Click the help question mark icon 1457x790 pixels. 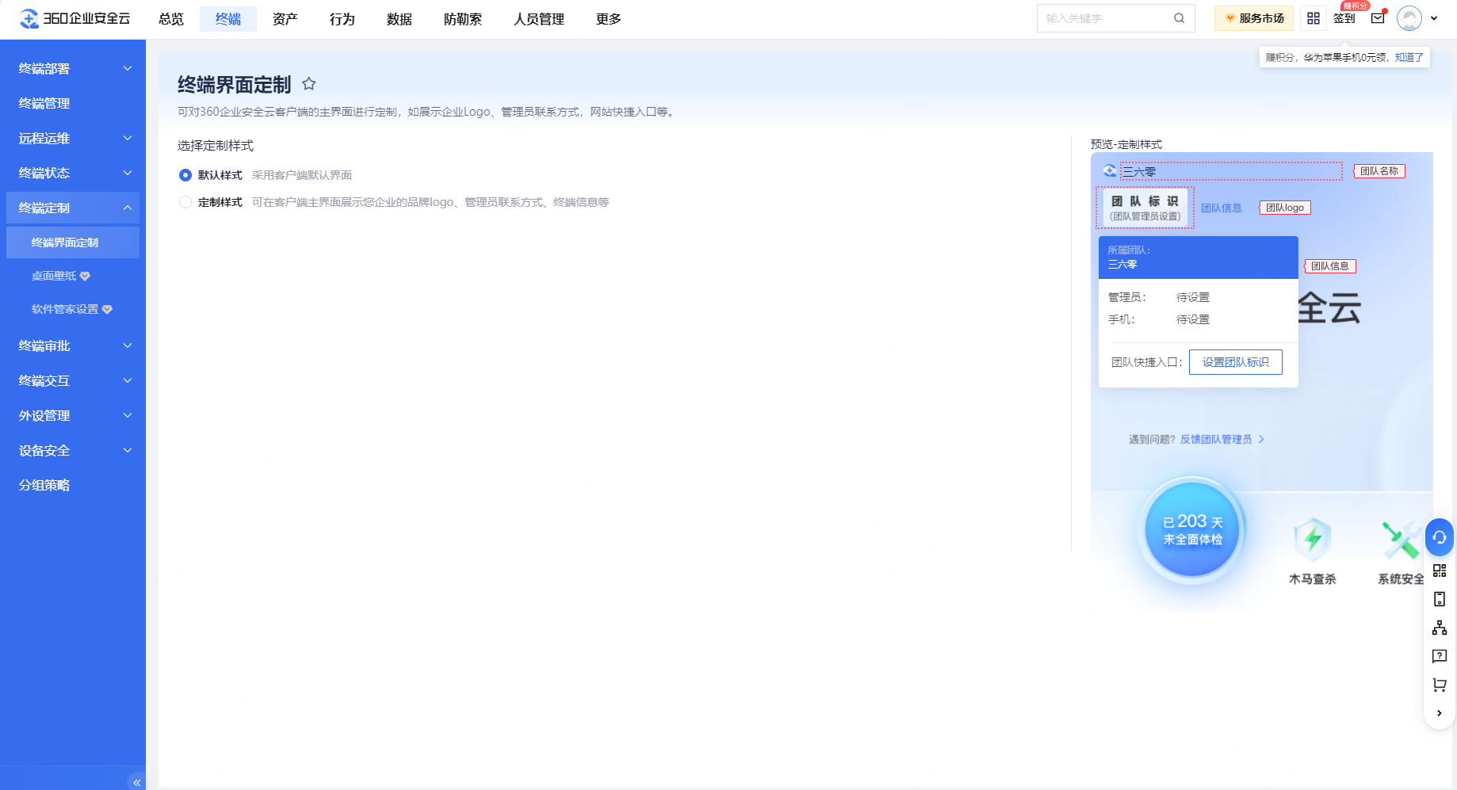[1440, 656]
